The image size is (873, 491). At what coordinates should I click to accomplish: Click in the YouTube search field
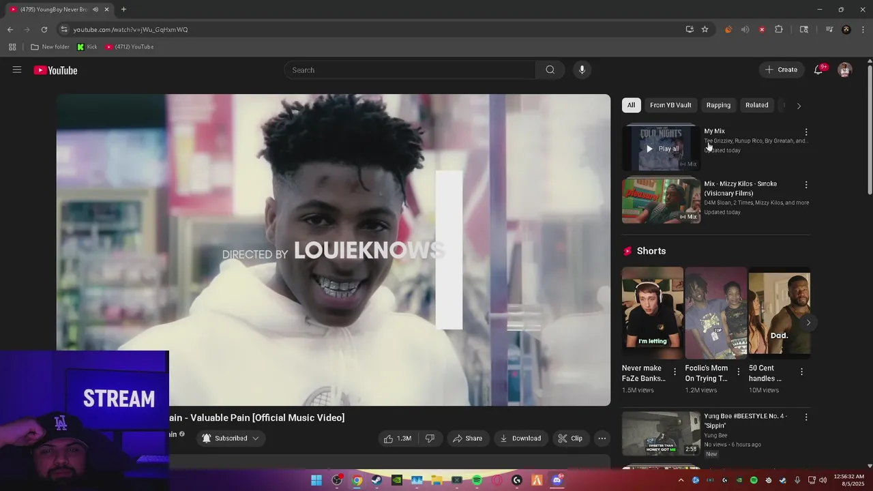click(410, 70)
